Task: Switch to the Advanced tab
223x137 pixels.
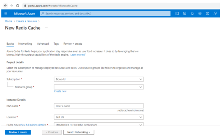Action: [x=43, y=44]
